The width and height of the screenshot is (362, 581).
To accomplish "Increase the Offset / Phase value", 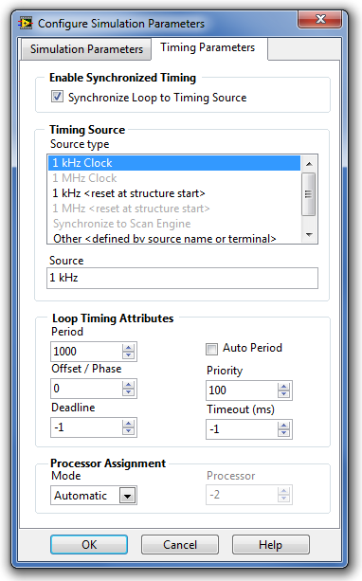I will [129, 385].
